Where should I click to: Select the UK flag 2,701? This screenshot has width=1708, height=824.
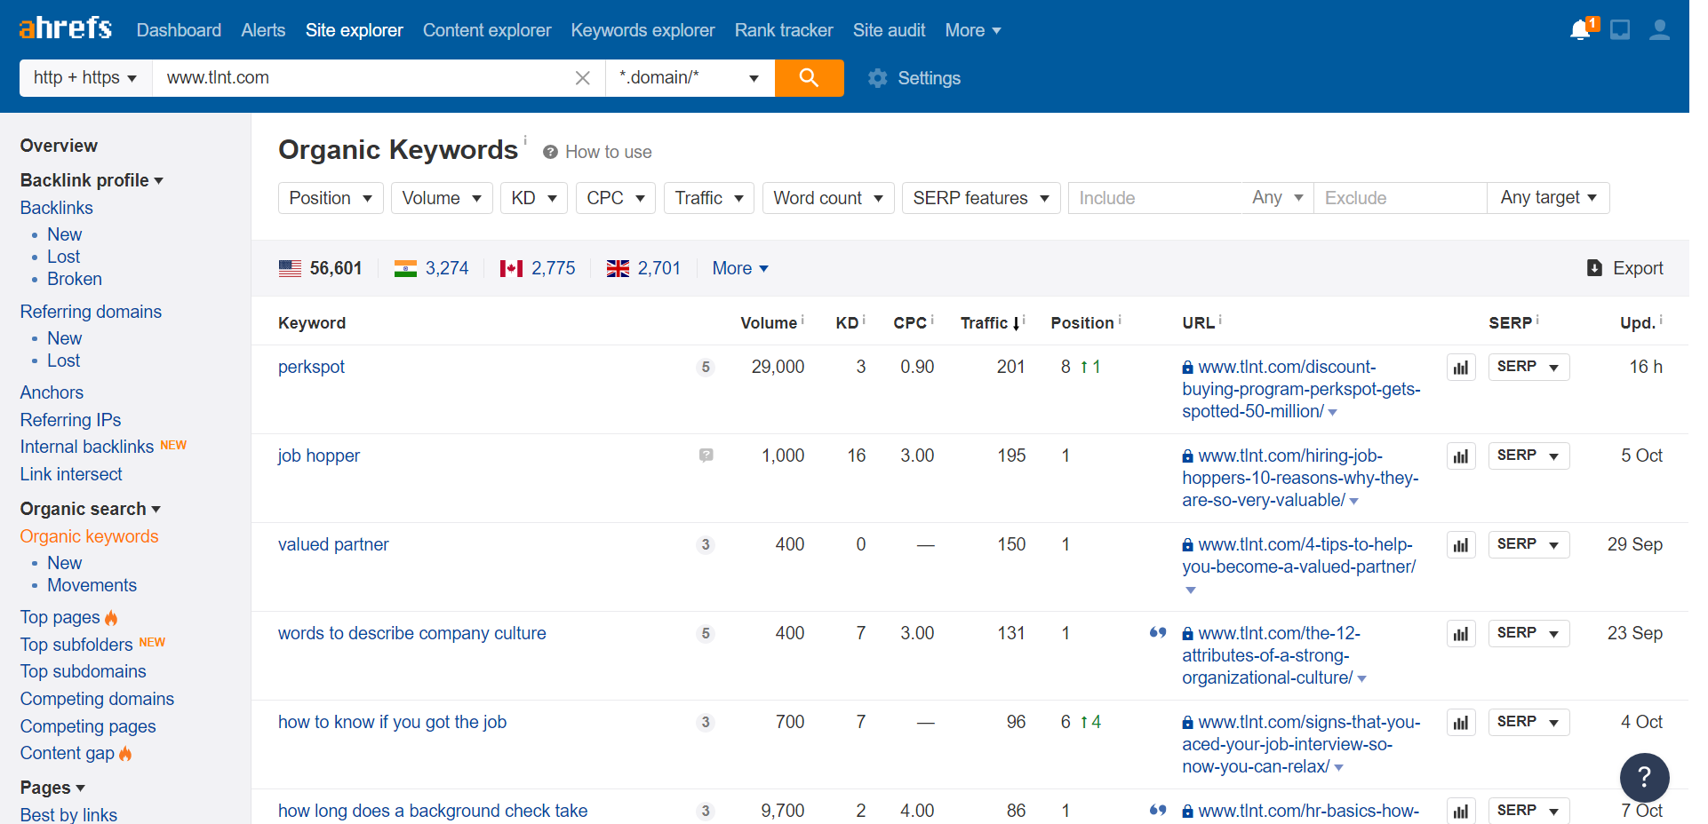pyautogui.click(x=643, y=268)
